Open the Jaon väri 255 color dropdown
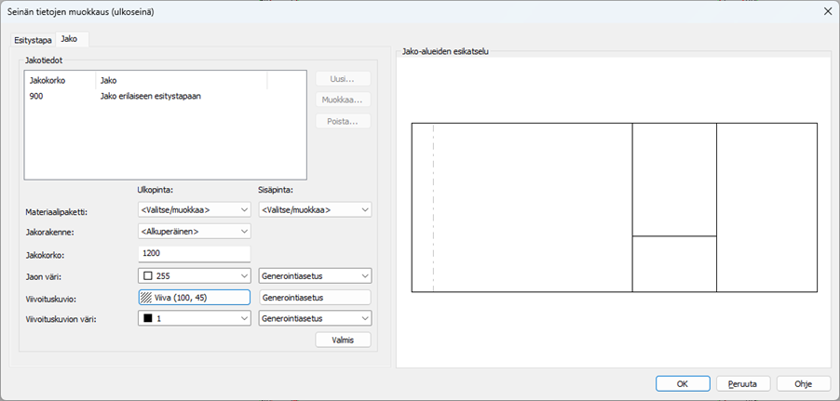 pos(194,275)
